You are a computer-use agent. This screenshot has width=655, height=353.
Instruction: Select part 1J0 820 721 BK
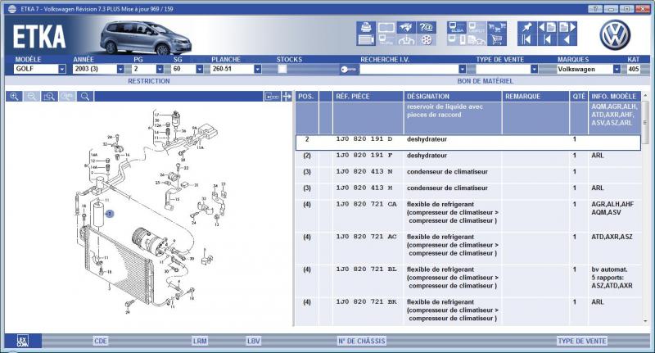coord(366,302)
